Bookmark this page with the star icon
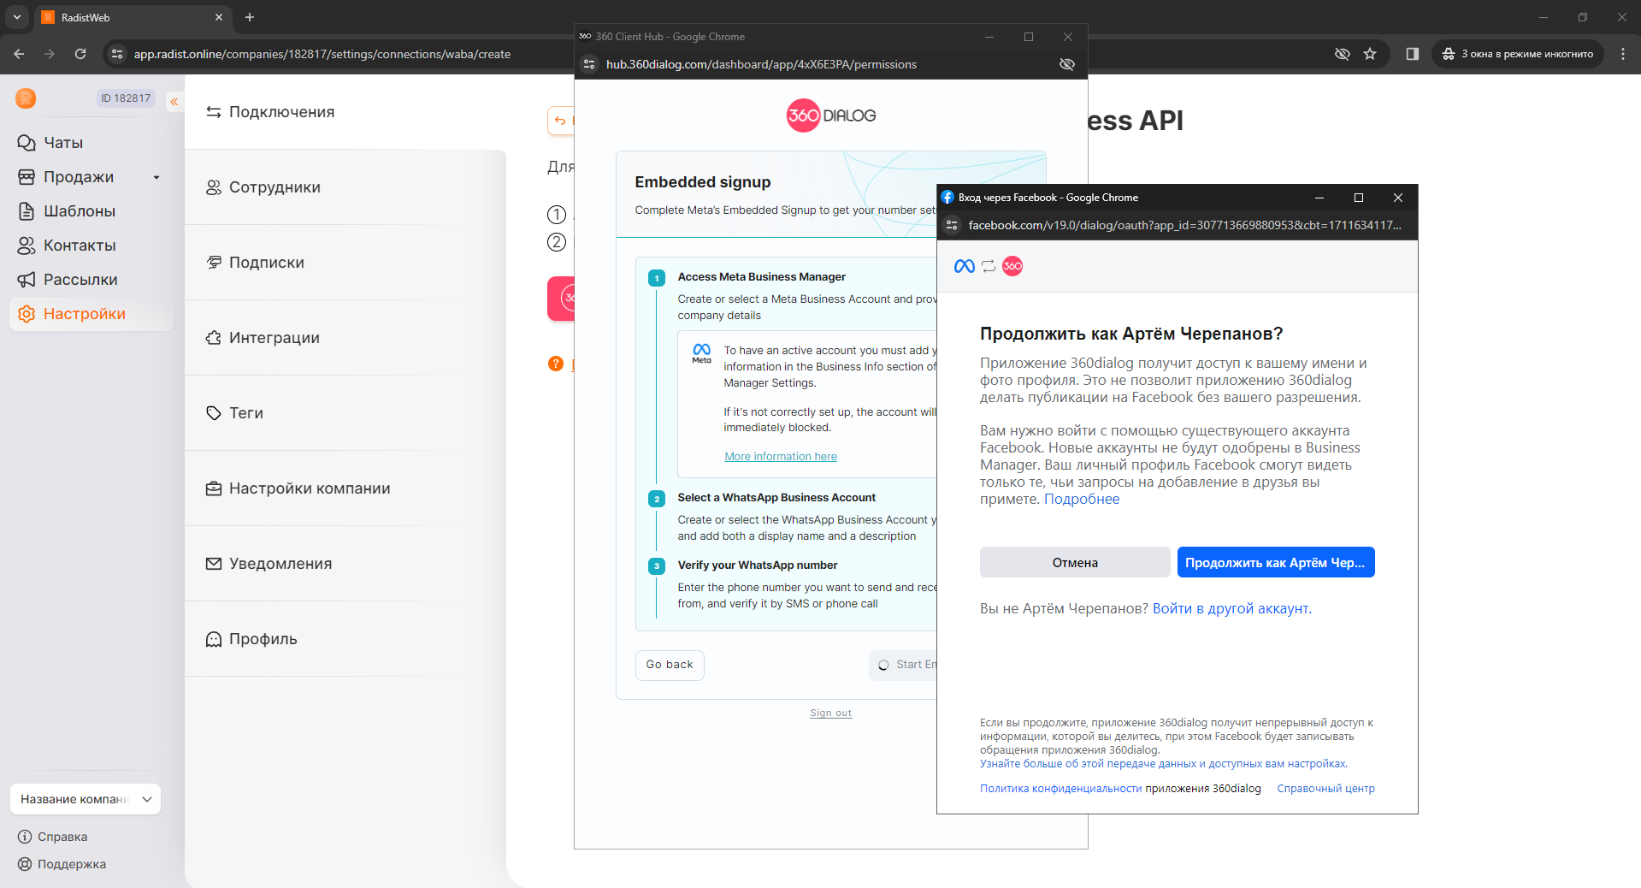Screen dimensions: 1641x888 (1370, 54)
